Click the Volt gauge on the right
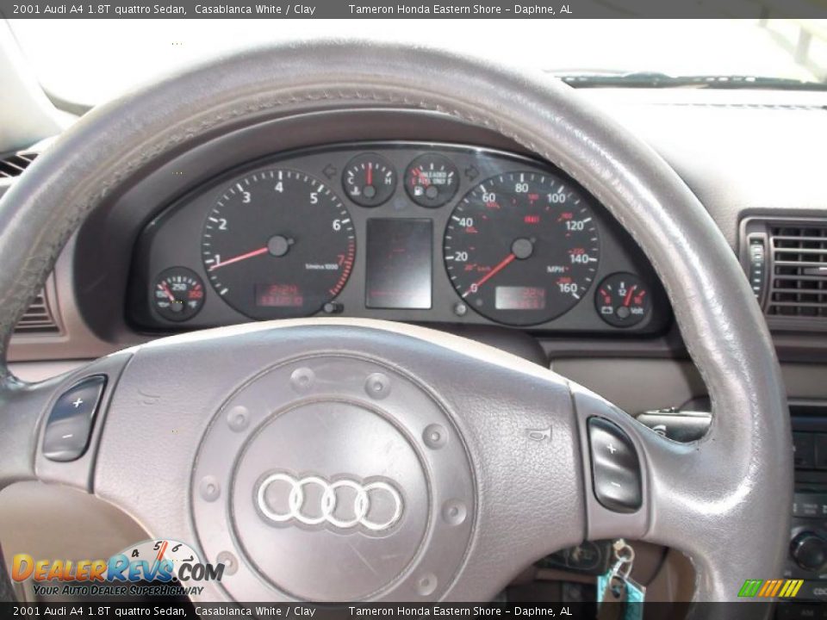 pos(624,293)
